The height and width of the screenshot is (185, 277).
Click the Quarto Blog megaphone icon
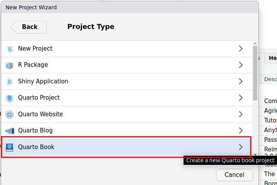(x=10, y=131)
